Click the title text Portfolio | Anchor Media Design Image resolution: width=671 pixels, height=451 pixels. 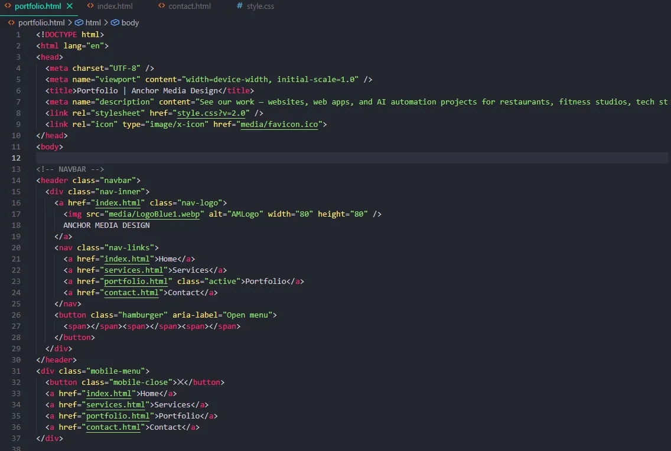coord(147,91)
